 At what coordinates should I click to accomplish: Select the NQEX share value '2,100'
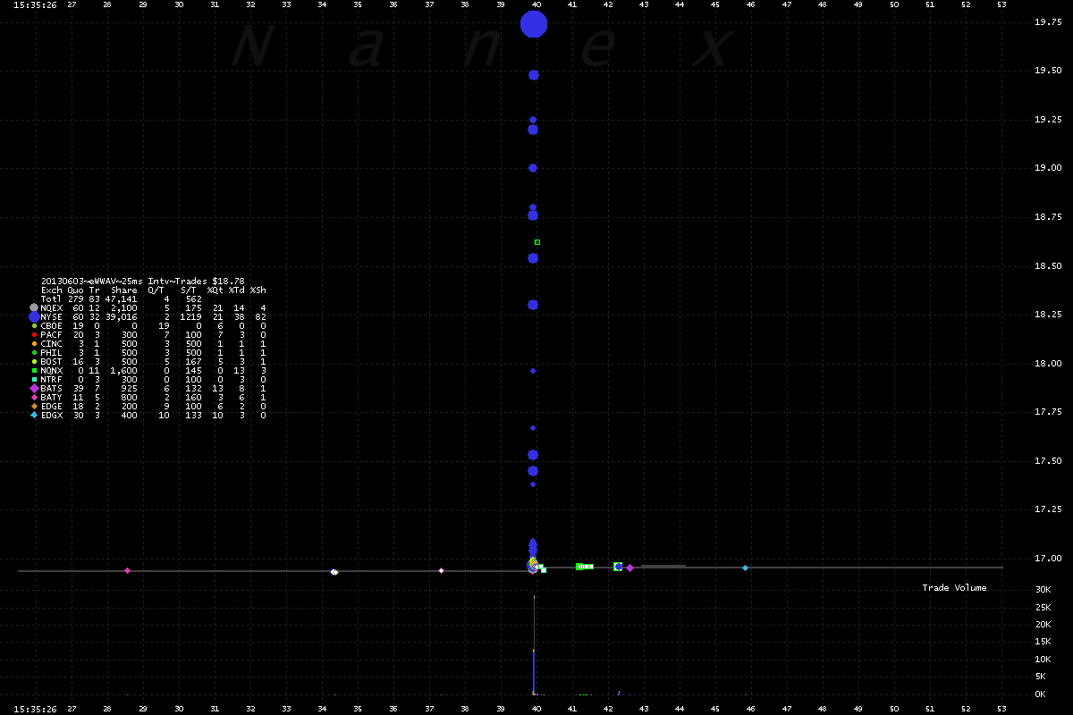tap(123, 307)
